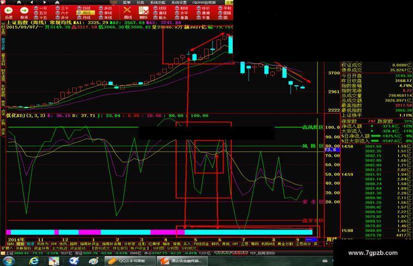Image resolution: width=413 pixels, height=266 pixels.
Task: Open the 系统设置 menu
Action: [x=179, y=2]
